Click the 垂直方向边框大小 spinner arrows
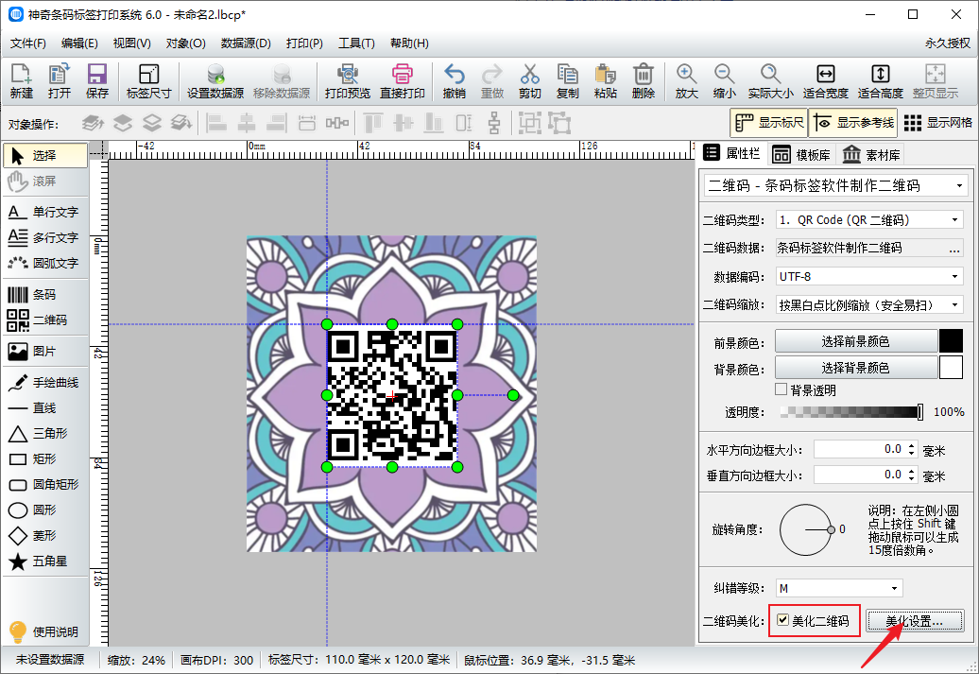 pyautogui.click(x=912, y=475)
